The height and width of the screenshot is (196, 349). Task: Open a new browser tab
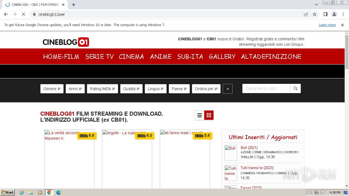(74, 5)
